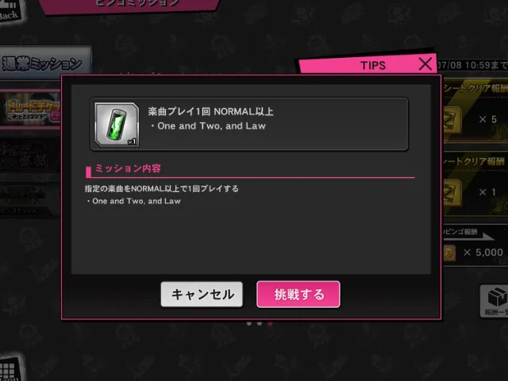
Task: Open the Menu grid icon bottom-left
Action: [x=10, y=369]
